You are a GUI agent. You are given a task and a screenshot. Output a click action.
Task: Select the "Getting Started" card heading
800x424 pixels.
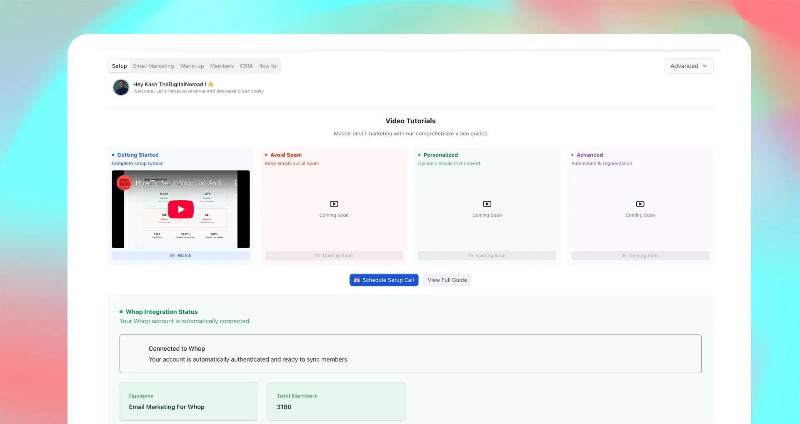tap(138, 155)
